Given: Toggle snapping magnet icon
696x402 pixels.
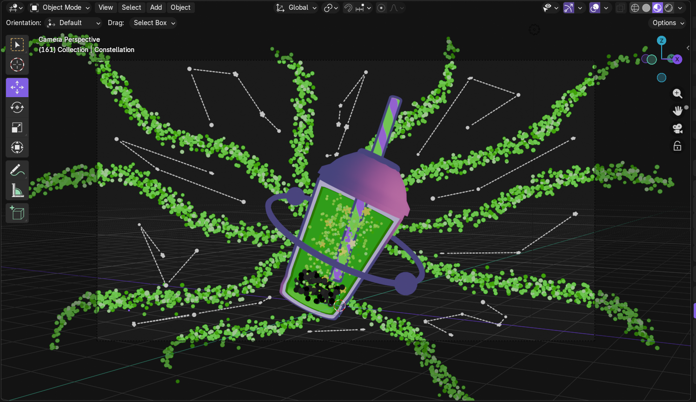Looking at the screenshot, I should [x=348, y=7].
